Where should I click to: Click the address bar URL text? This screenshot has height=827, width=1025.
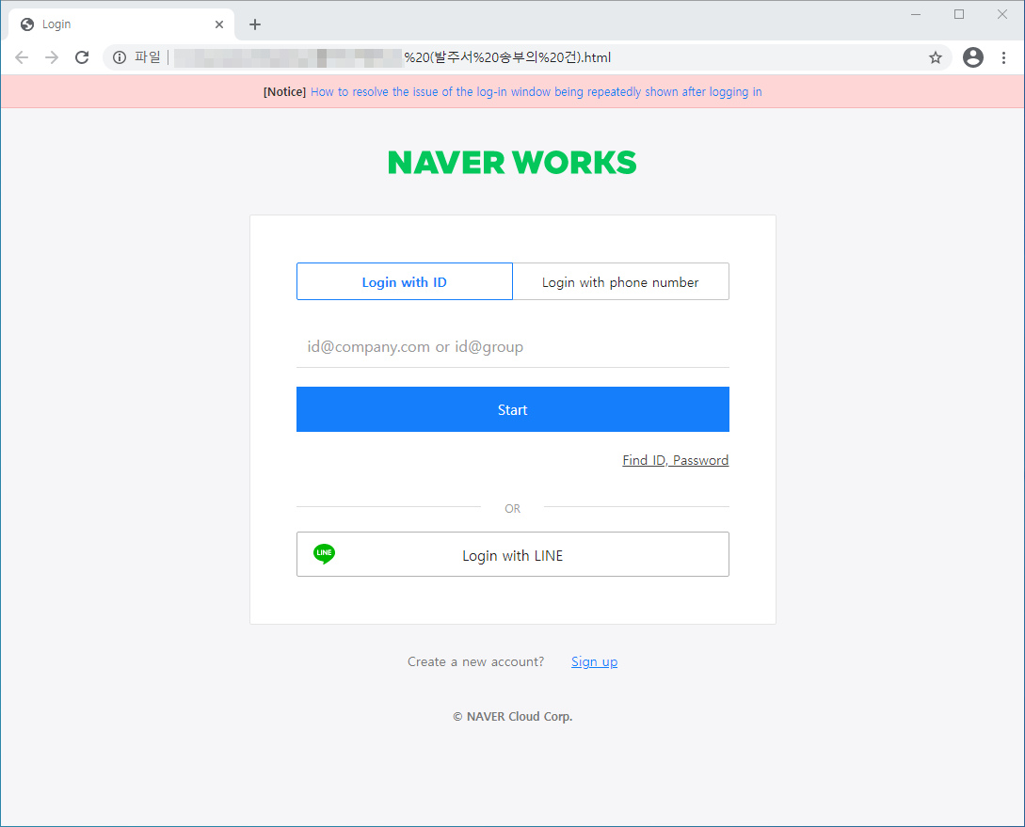click(507, 57)
